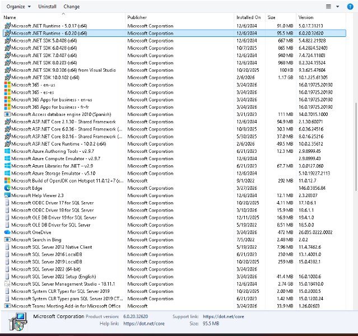Click the 365 Apps for business fr-fr icon

(x=7, y=107)
